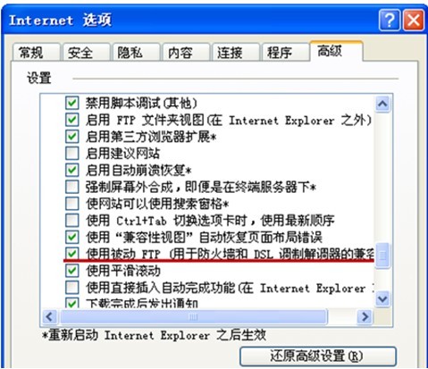Click the horizontal scrollbar thumb

pyautogui.click(x=193, y=316)
